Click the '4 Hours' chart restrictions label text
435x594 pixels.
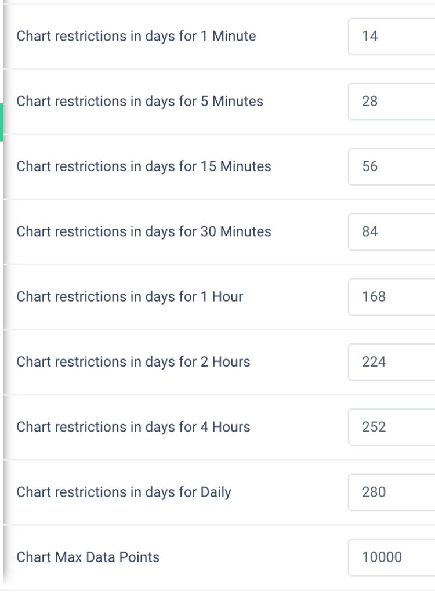pyautogui.click(x=133, y=428)
